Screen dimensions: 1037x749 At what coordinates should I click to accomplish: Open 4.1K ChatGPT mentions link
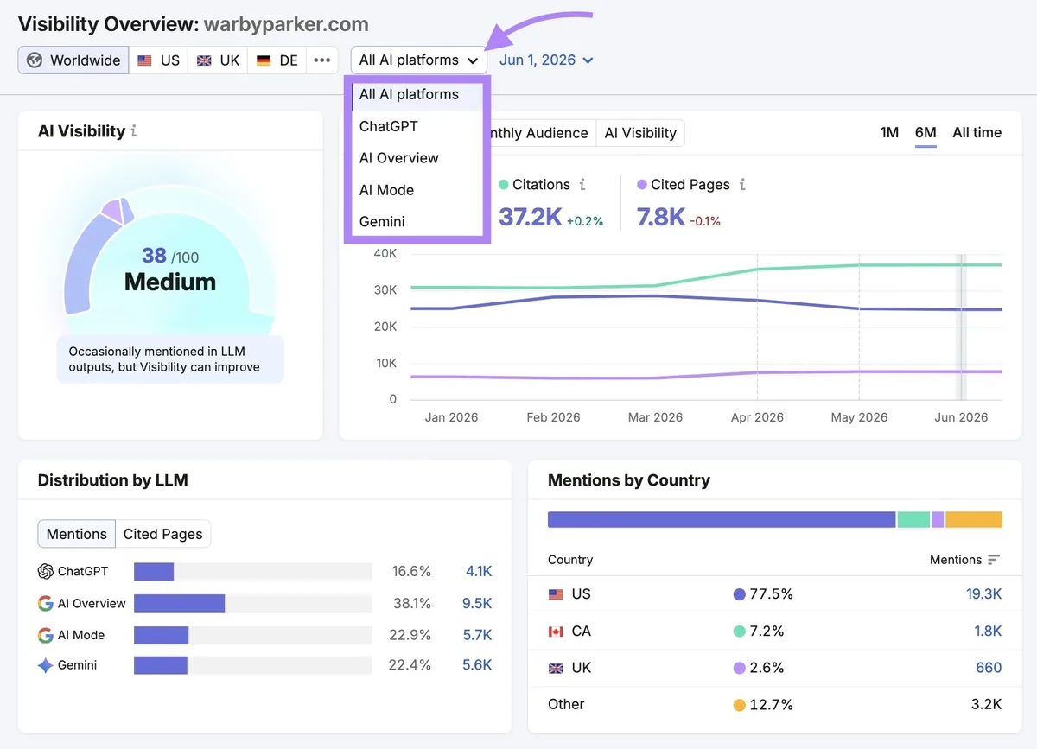click(478, 571)
